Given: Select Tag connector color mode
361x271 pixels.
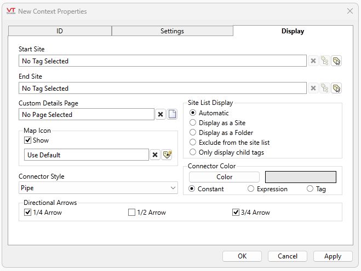Looking at the screenshot, I should click(x=310, y=189).
